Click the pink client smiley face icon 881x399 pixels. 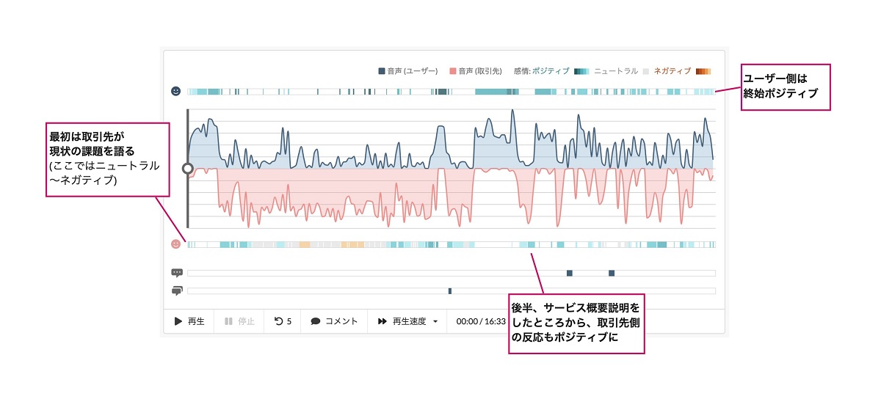(x=175, y=244)
